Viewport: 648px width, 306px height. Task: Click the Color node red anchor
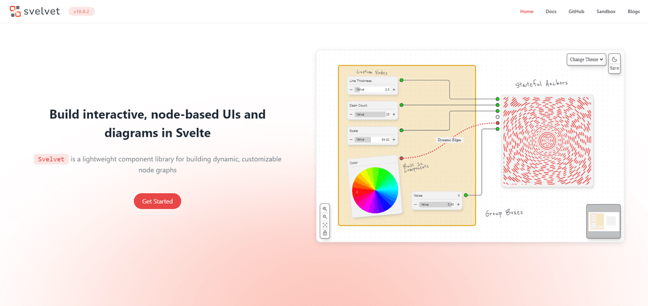click(x=401, y=158)
